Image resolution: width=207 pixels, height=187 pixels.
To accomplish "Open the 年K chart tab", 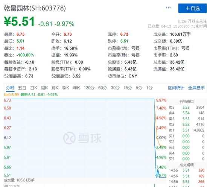I will coord(76,88).
